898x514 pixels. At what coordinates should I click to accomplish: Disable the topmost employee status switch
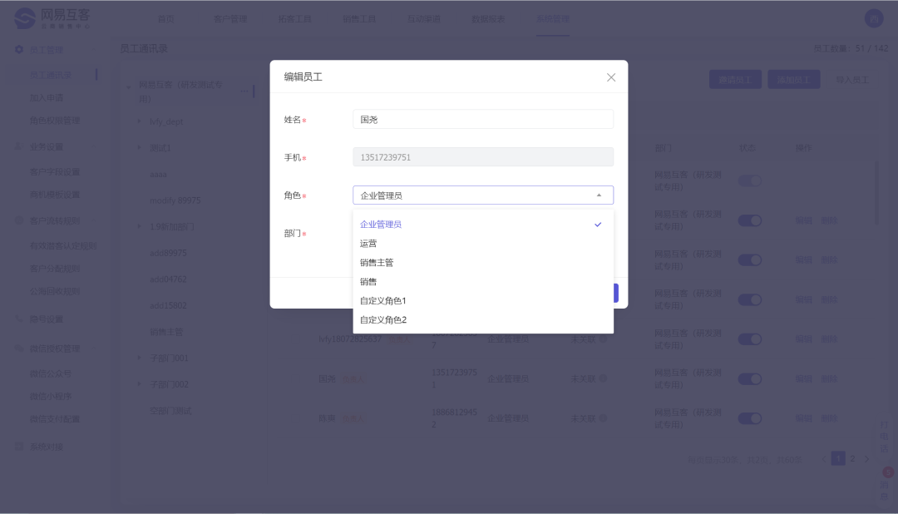(750, 180)
